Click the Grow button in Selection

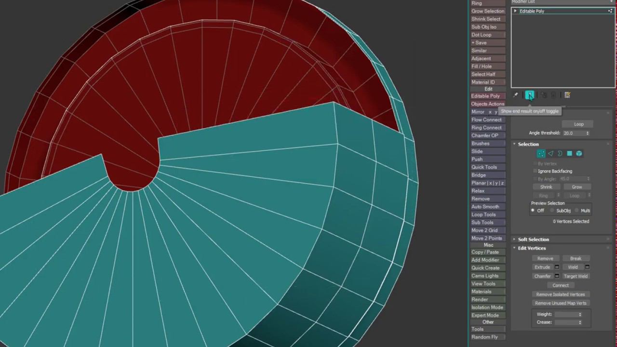tap(577, 187)
